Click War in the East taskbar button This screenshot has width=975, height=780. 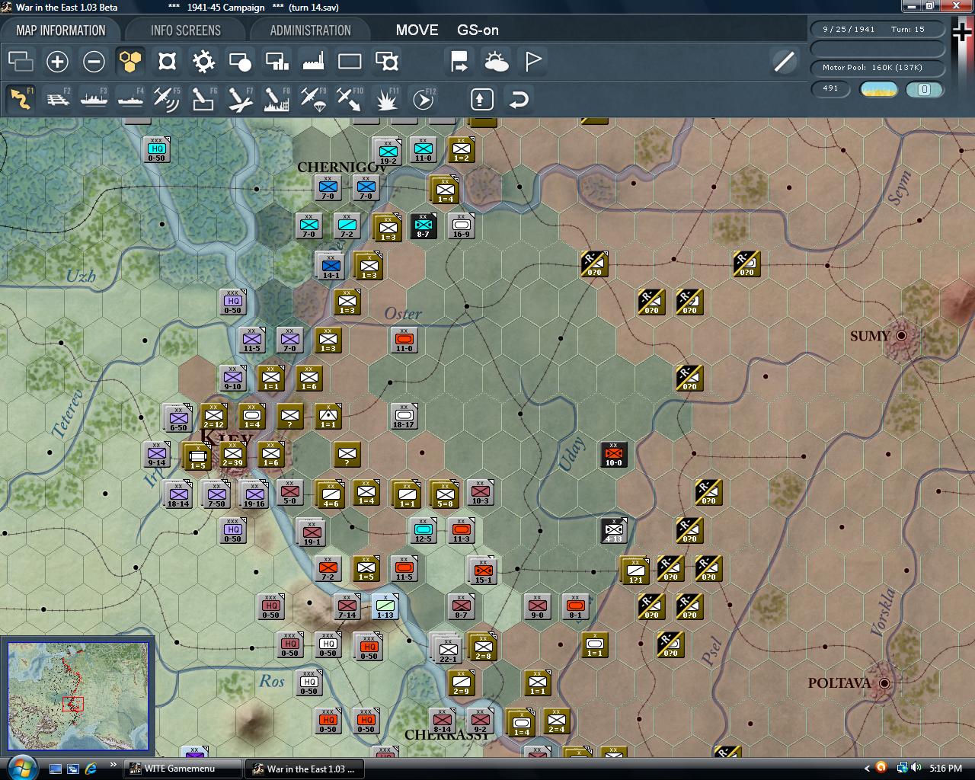point(304,769)
